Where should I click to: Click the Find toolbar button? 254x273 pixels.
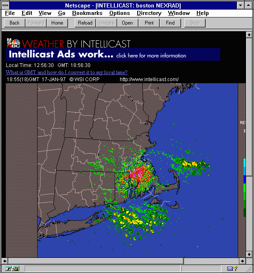(170, 23)
